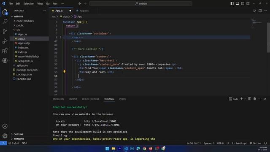Open the View menu
This screenshot has width=270, height=152.
pos(40,3)
